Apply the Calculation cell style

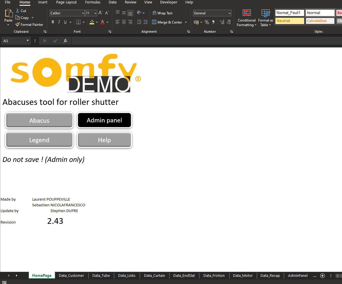[320, 21]
